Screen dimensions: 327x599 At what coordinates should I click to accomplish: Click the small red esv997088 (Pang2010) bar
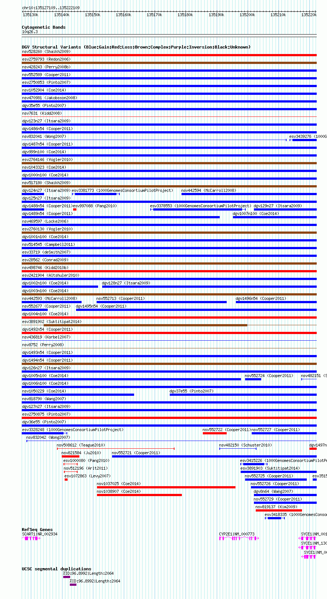(x=75, y=209)
